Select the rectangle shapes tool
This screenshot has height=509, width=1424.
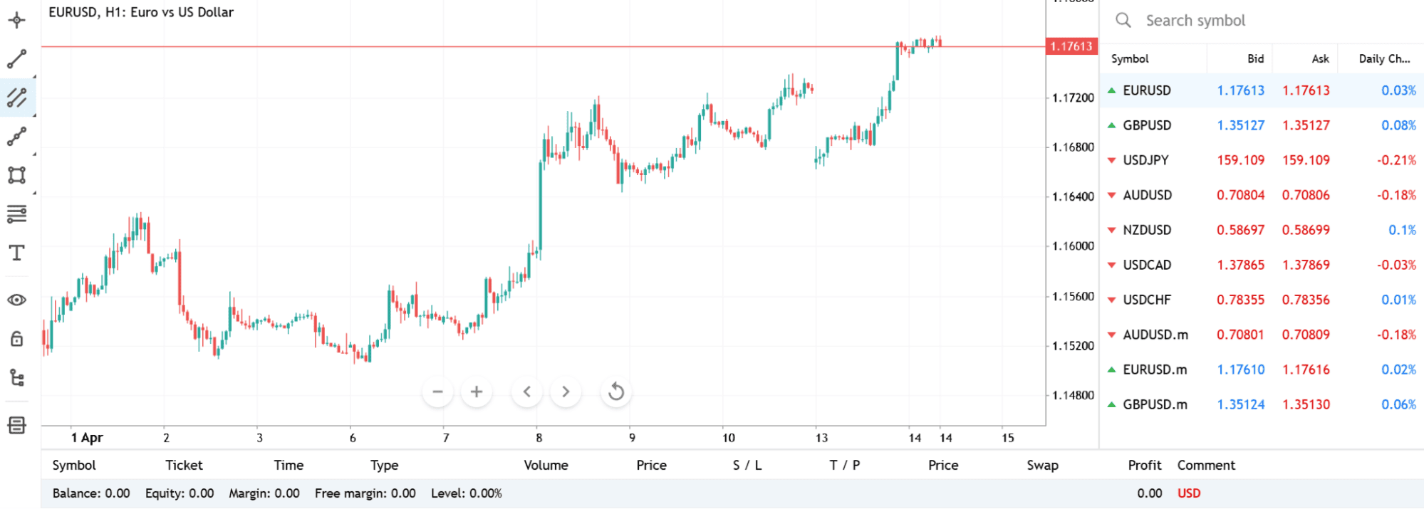[17, 175]
